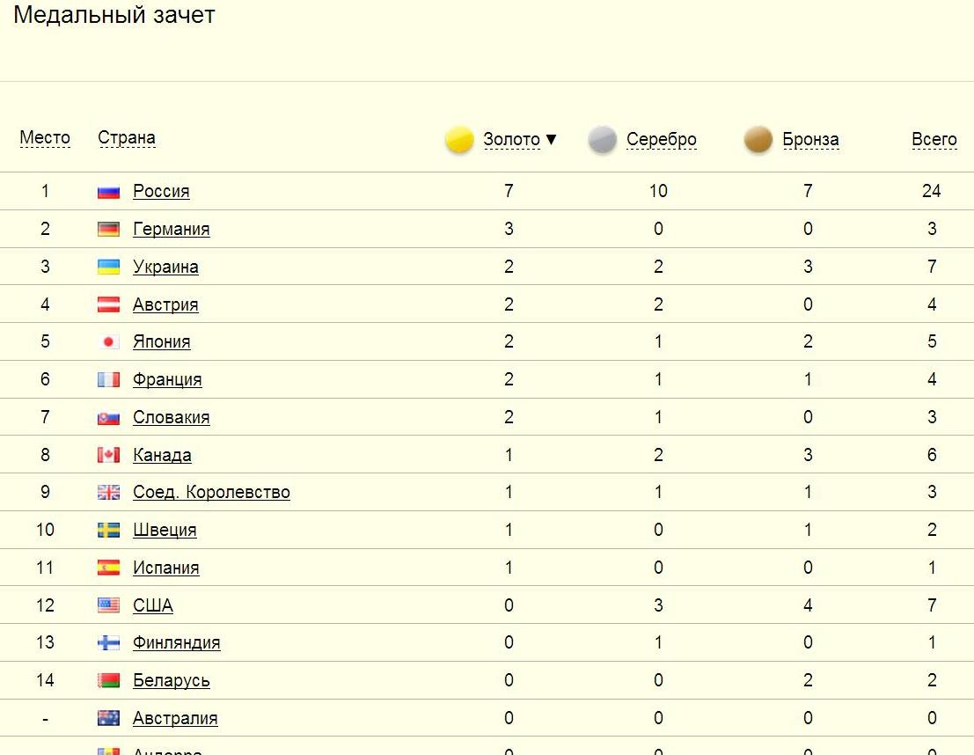Click the Russian flag icon

point(108,192)
